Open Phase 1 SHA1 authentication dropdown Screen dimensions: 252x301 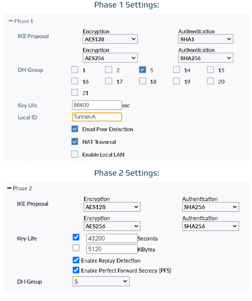coord(205,39)
